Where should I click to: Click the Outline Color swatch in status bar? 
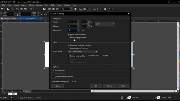pos(159,98)
